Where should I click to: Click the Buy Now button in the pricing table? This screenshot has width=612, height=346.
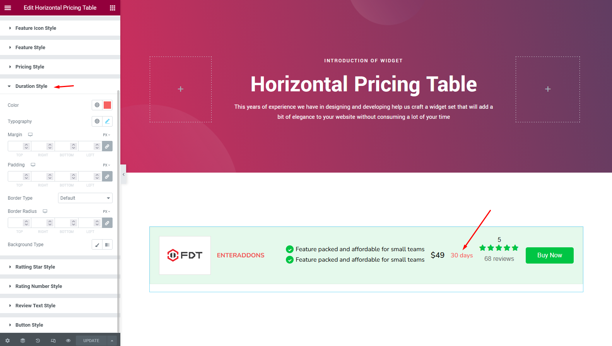549,255
